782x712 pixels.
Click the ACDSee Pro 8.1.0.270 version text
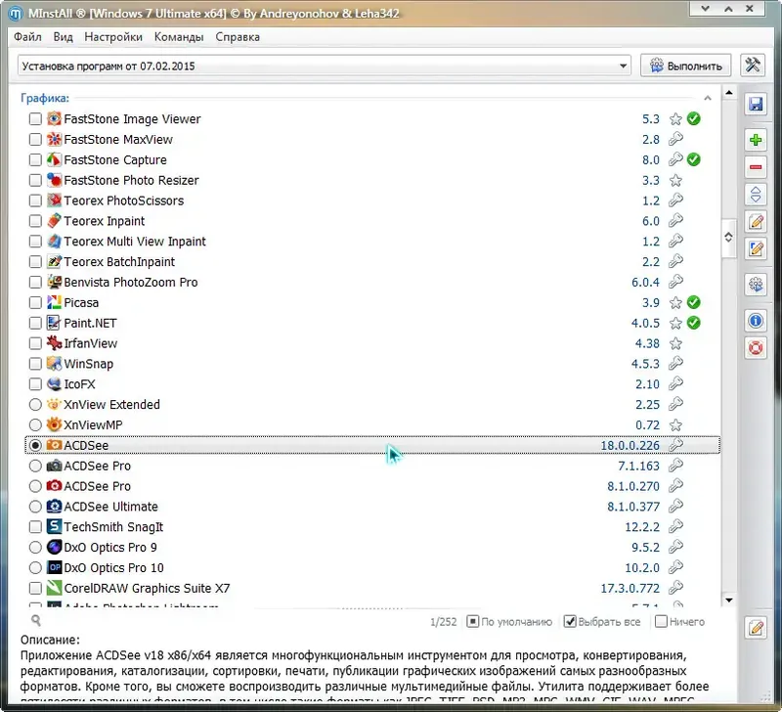click(633, 486)
